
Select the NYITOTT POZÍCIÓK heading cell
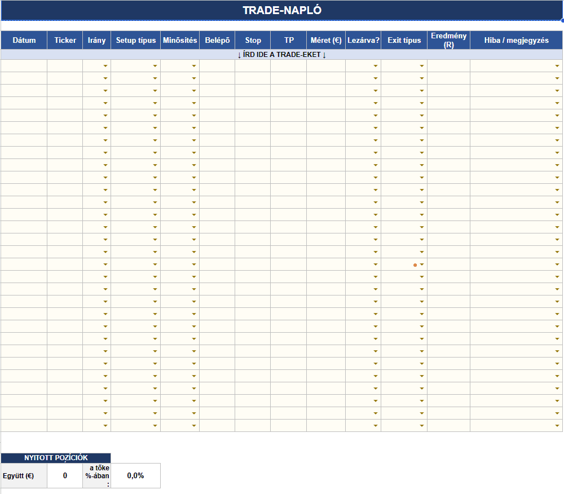tap(56, 458)
